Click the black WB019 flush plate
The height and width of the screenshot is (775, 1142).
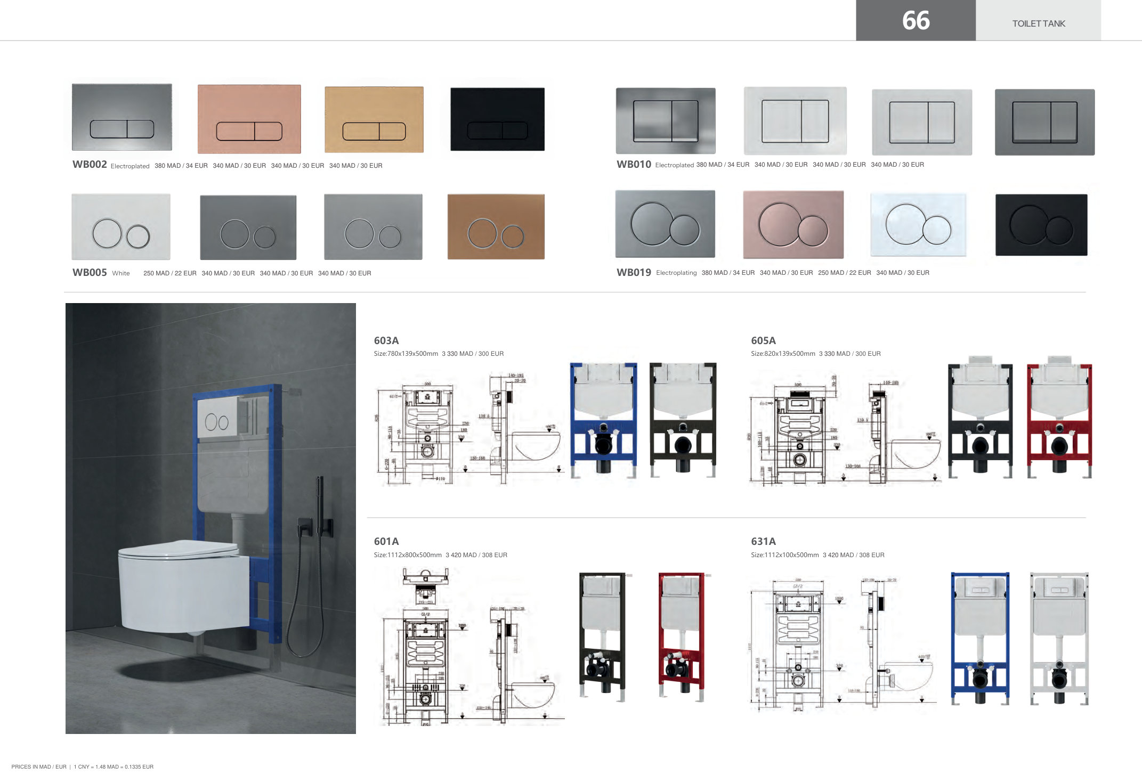pos(1041,225)
